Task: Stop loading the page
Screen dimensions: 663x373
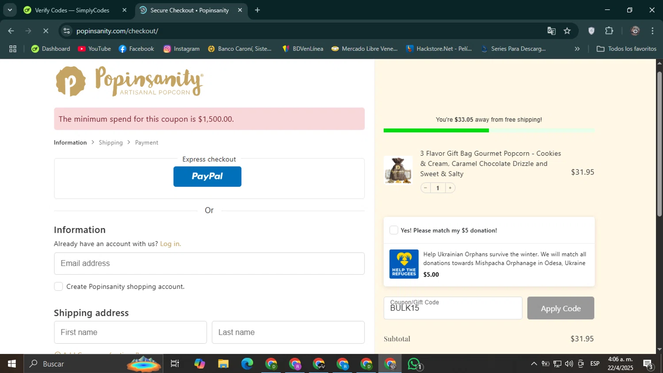Action: tap(46, 31)
